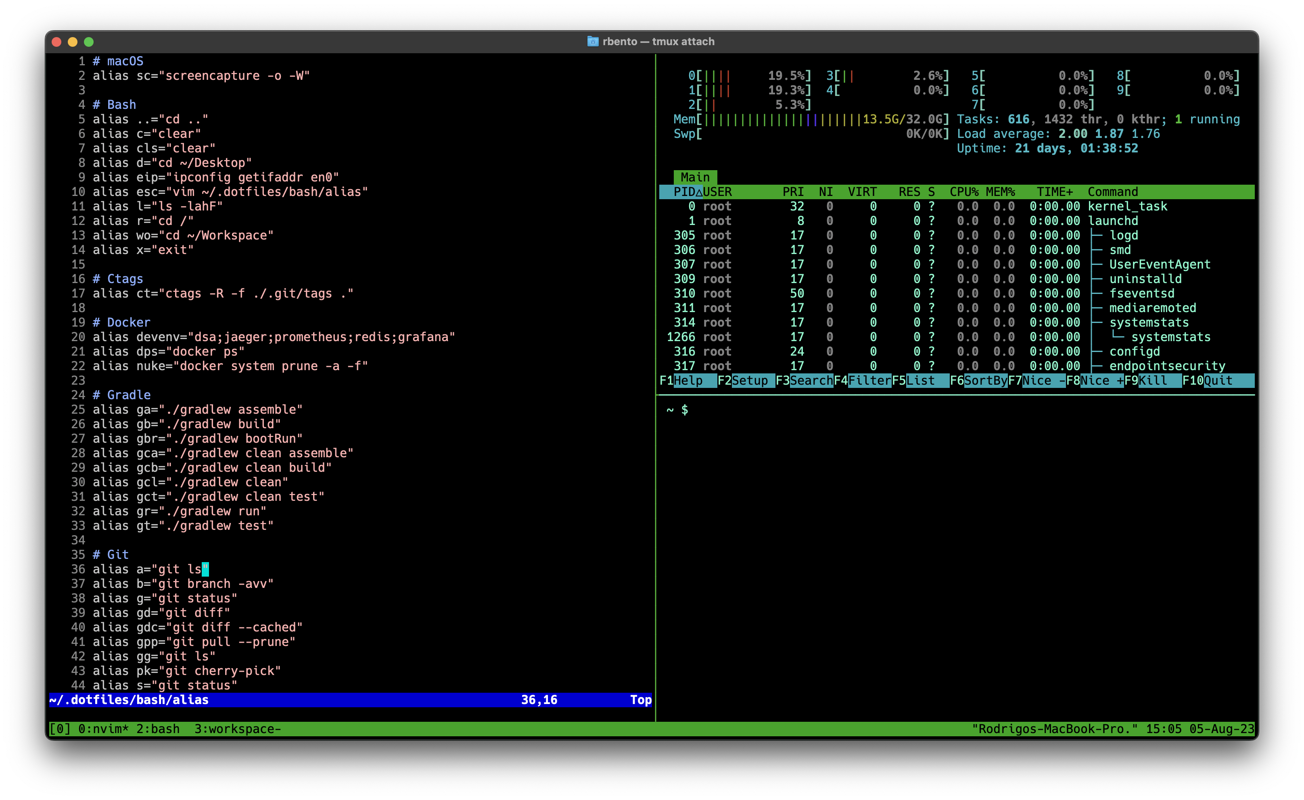Activate F3 Search in htop
The height and width of the screenshot is (800, 1304).
point(804,380)
